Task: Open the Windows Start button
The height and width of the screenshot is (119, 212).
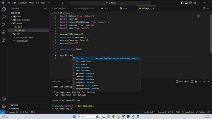Action: 74,116
